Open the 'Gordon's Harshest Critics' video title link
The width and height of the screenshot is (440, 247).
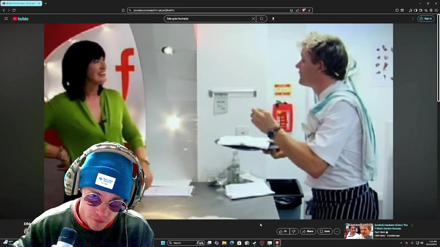[391, 227]
